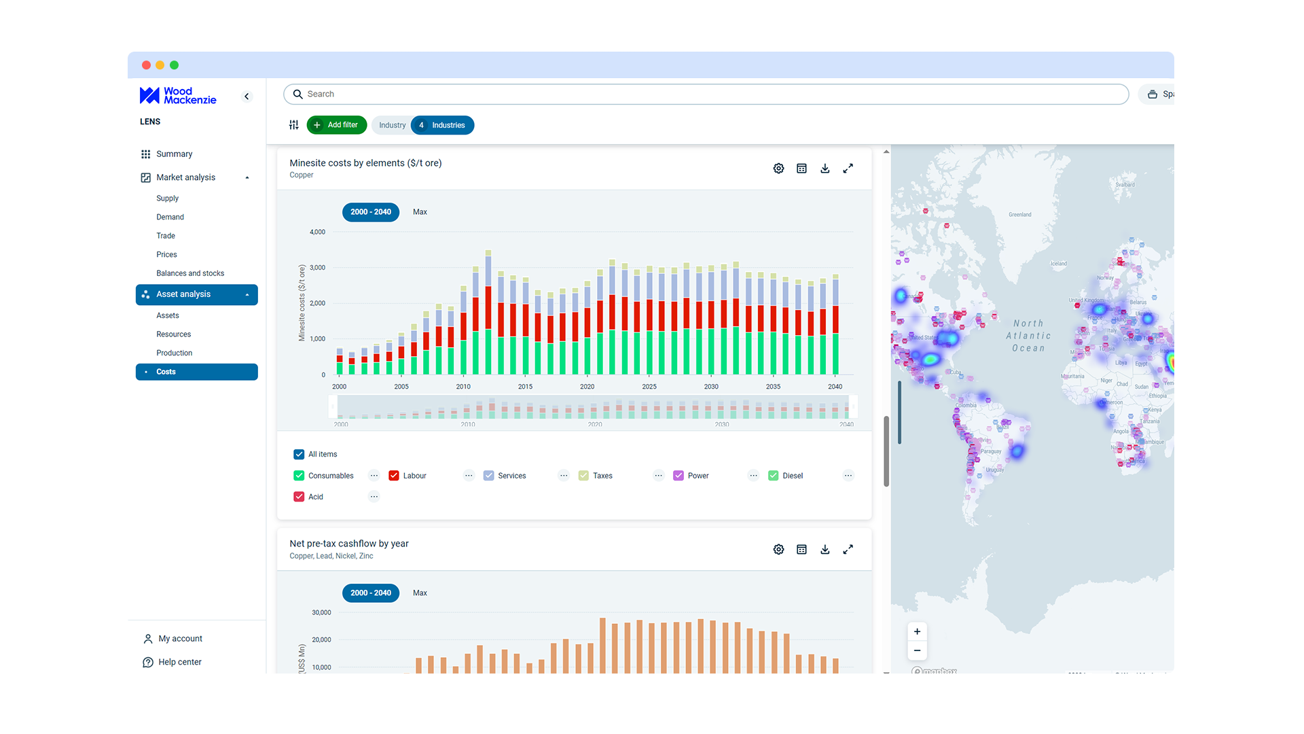
Task: Select Max range on Minesite costs chart
Action: [x=420, y=212]
